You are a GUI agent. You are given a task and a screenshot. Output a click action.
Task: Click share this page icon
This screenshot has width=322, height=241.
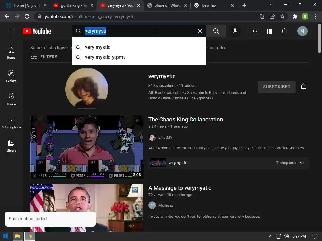click(272, 16)
